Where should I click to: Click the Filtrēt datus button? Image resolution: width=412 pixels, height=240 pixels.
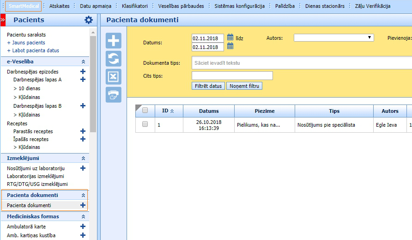[x=208, y=86]
